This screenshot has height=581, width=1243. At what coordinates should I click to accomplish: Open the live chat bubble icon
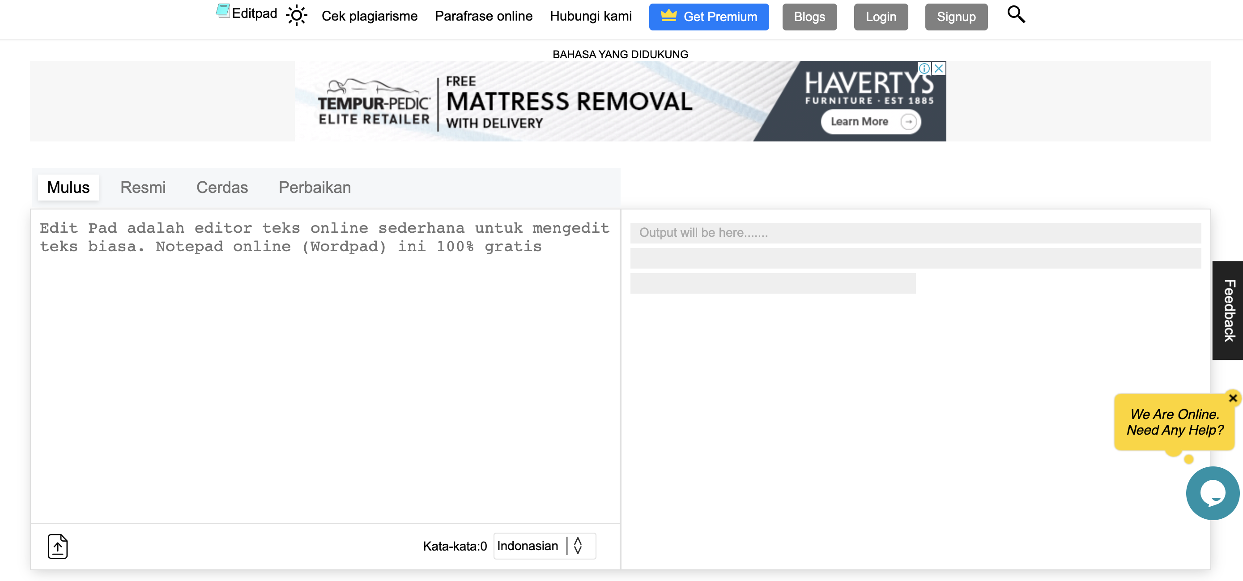[x=1212, y=493]
